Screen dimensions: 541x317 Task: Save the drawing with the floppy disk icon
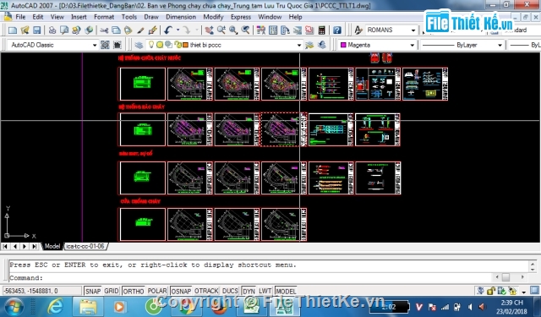(x=36, y=30)
